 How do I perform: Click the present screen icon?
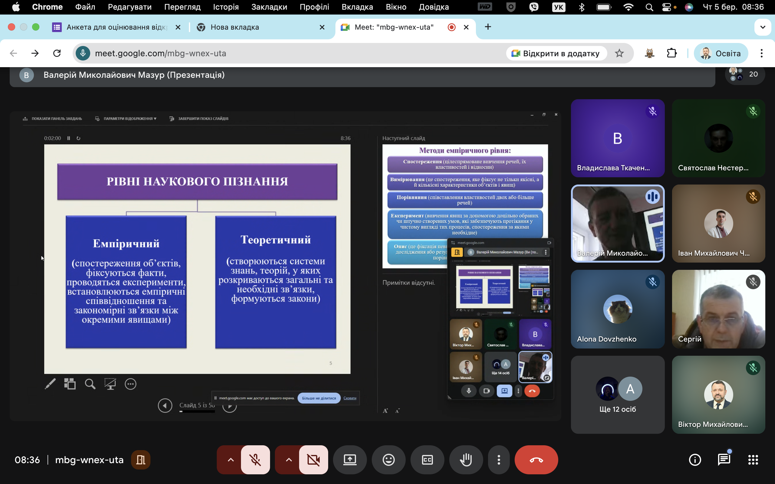(350, 460)
